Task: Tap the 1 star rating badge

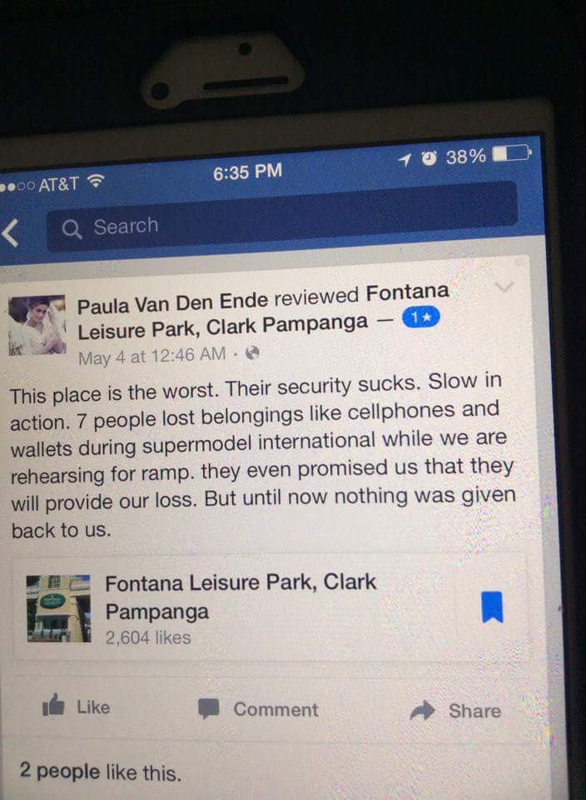Action: (x=420, y=317)
